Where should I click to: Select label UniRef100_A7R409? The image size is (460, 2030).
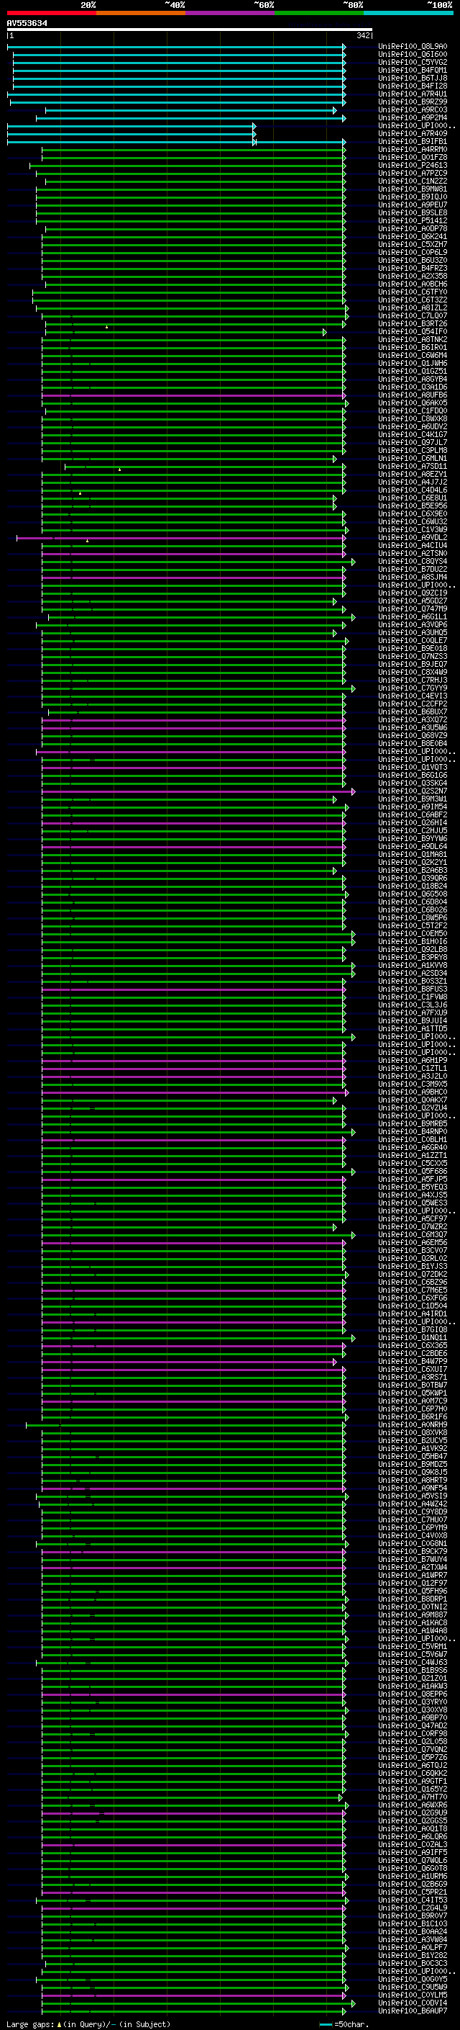click(x=412, y=133)
